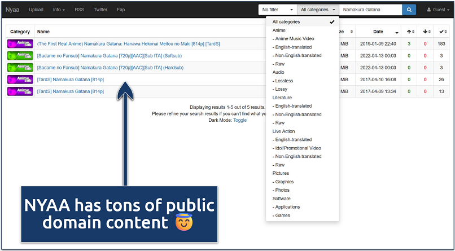455x251 pixels.
Task: Expand the Info menu in navbar
Action: [x=59, y=10]
